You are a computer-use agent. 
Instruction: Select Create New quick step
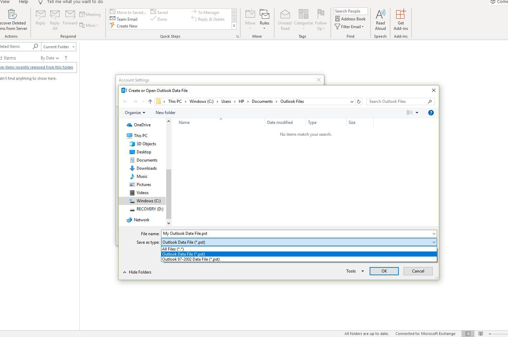(124, 26)
